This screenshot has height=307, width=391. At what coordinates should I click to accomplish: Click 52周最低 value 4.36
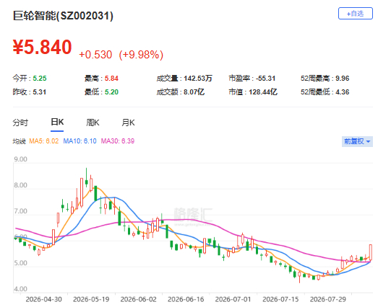[x=342, y=92]
